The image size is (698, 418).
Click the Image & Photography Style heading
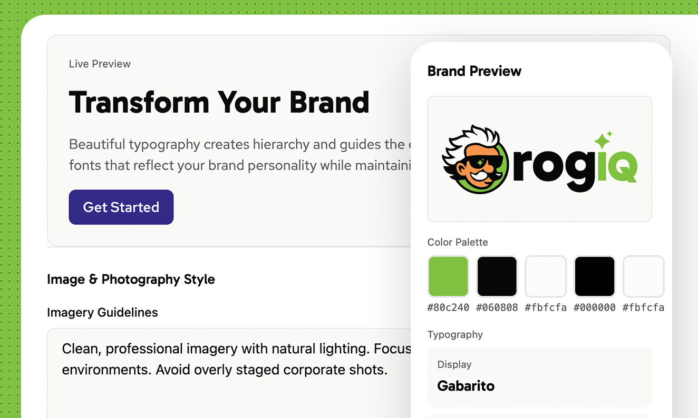pos(131,280)
